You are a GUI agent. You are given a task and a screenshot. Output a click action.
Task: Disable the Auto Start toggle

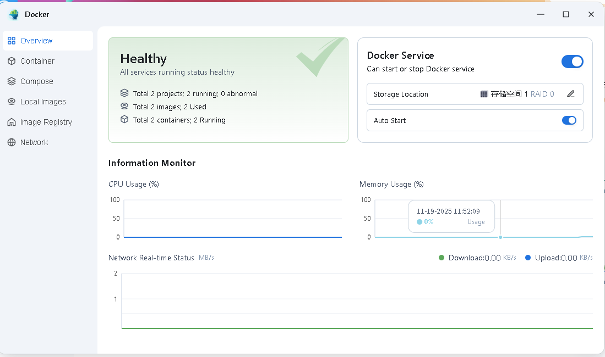pos(569,120)
